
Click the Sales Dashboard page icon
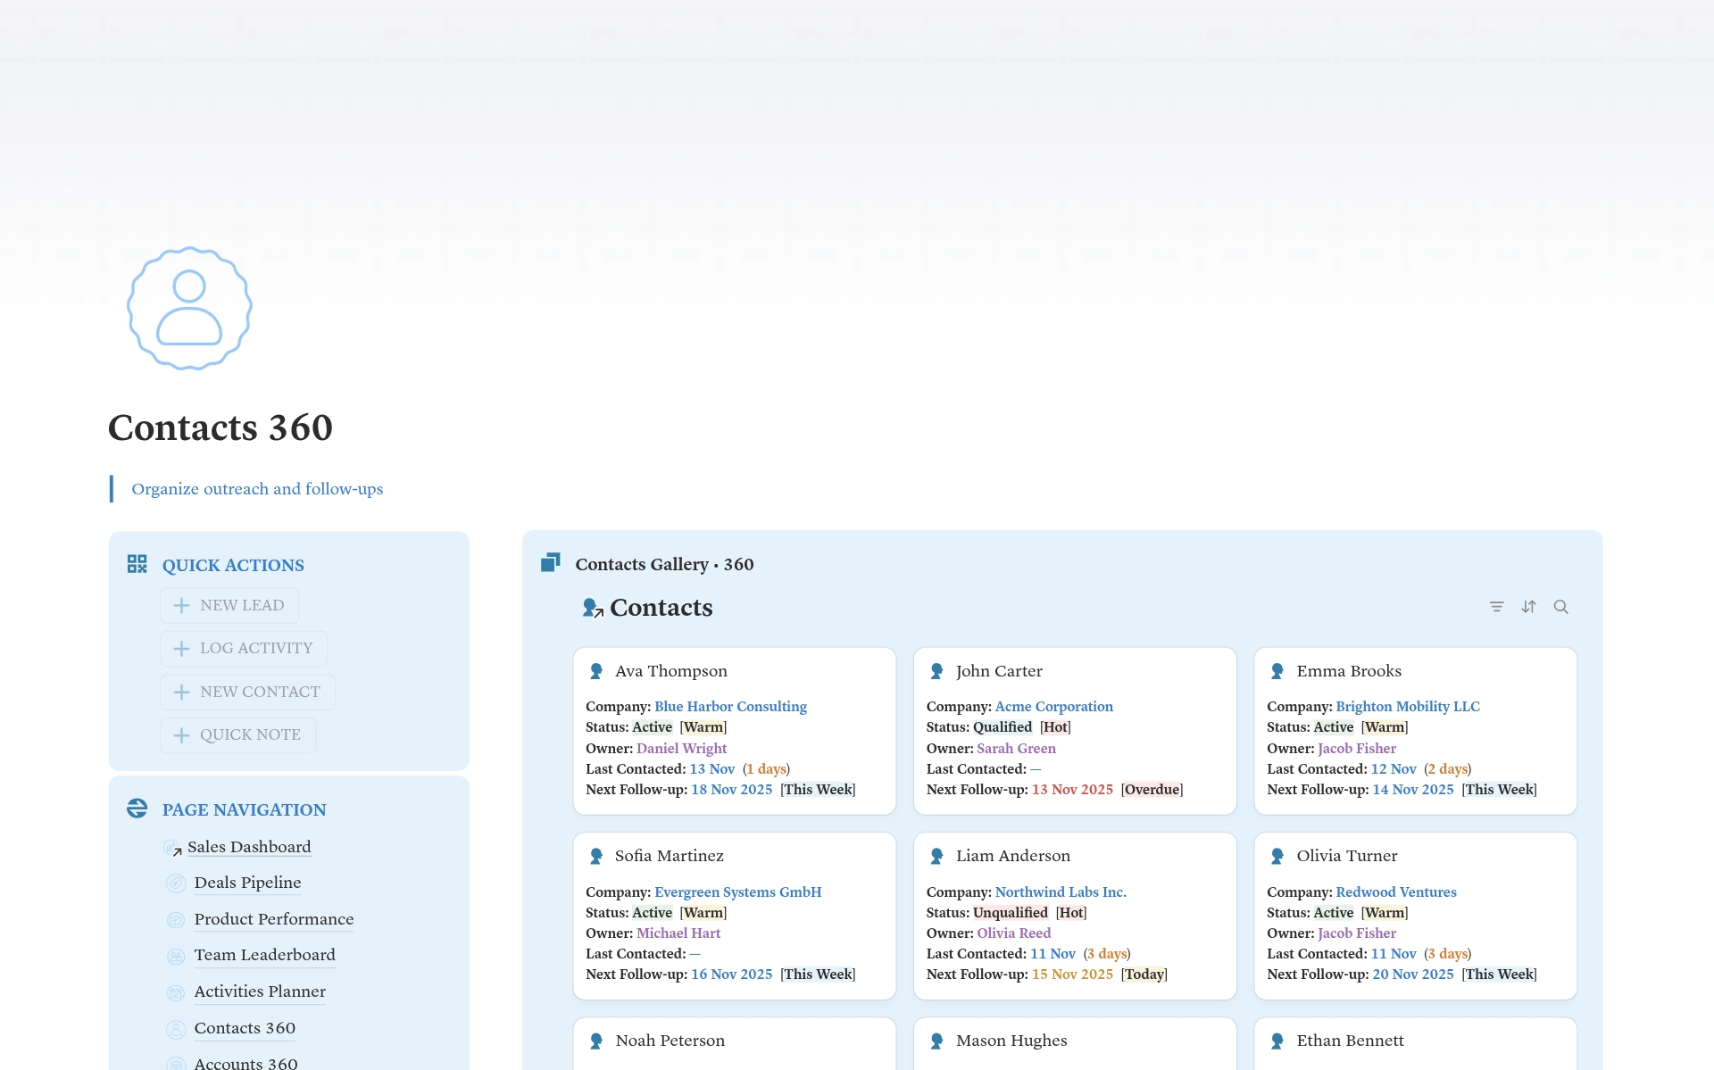(x=173, y=848)
